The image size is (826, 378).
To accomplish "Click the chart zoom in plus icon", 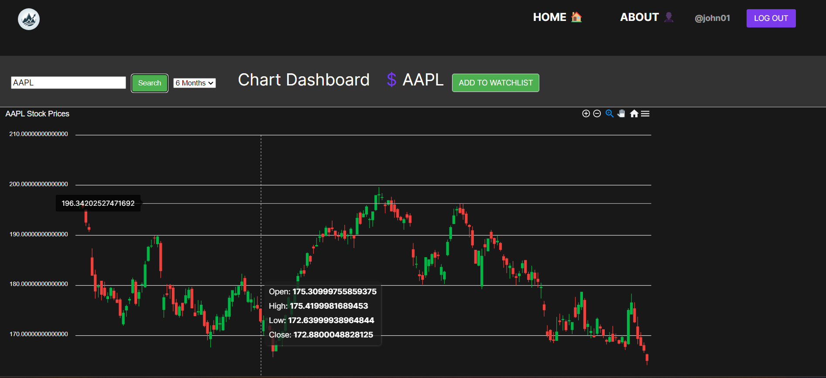I will click(586, 114).
